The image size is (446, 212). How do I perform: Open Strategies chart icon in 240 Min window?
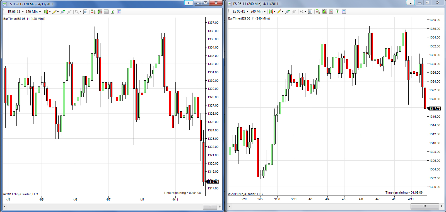tap(331, 11)
